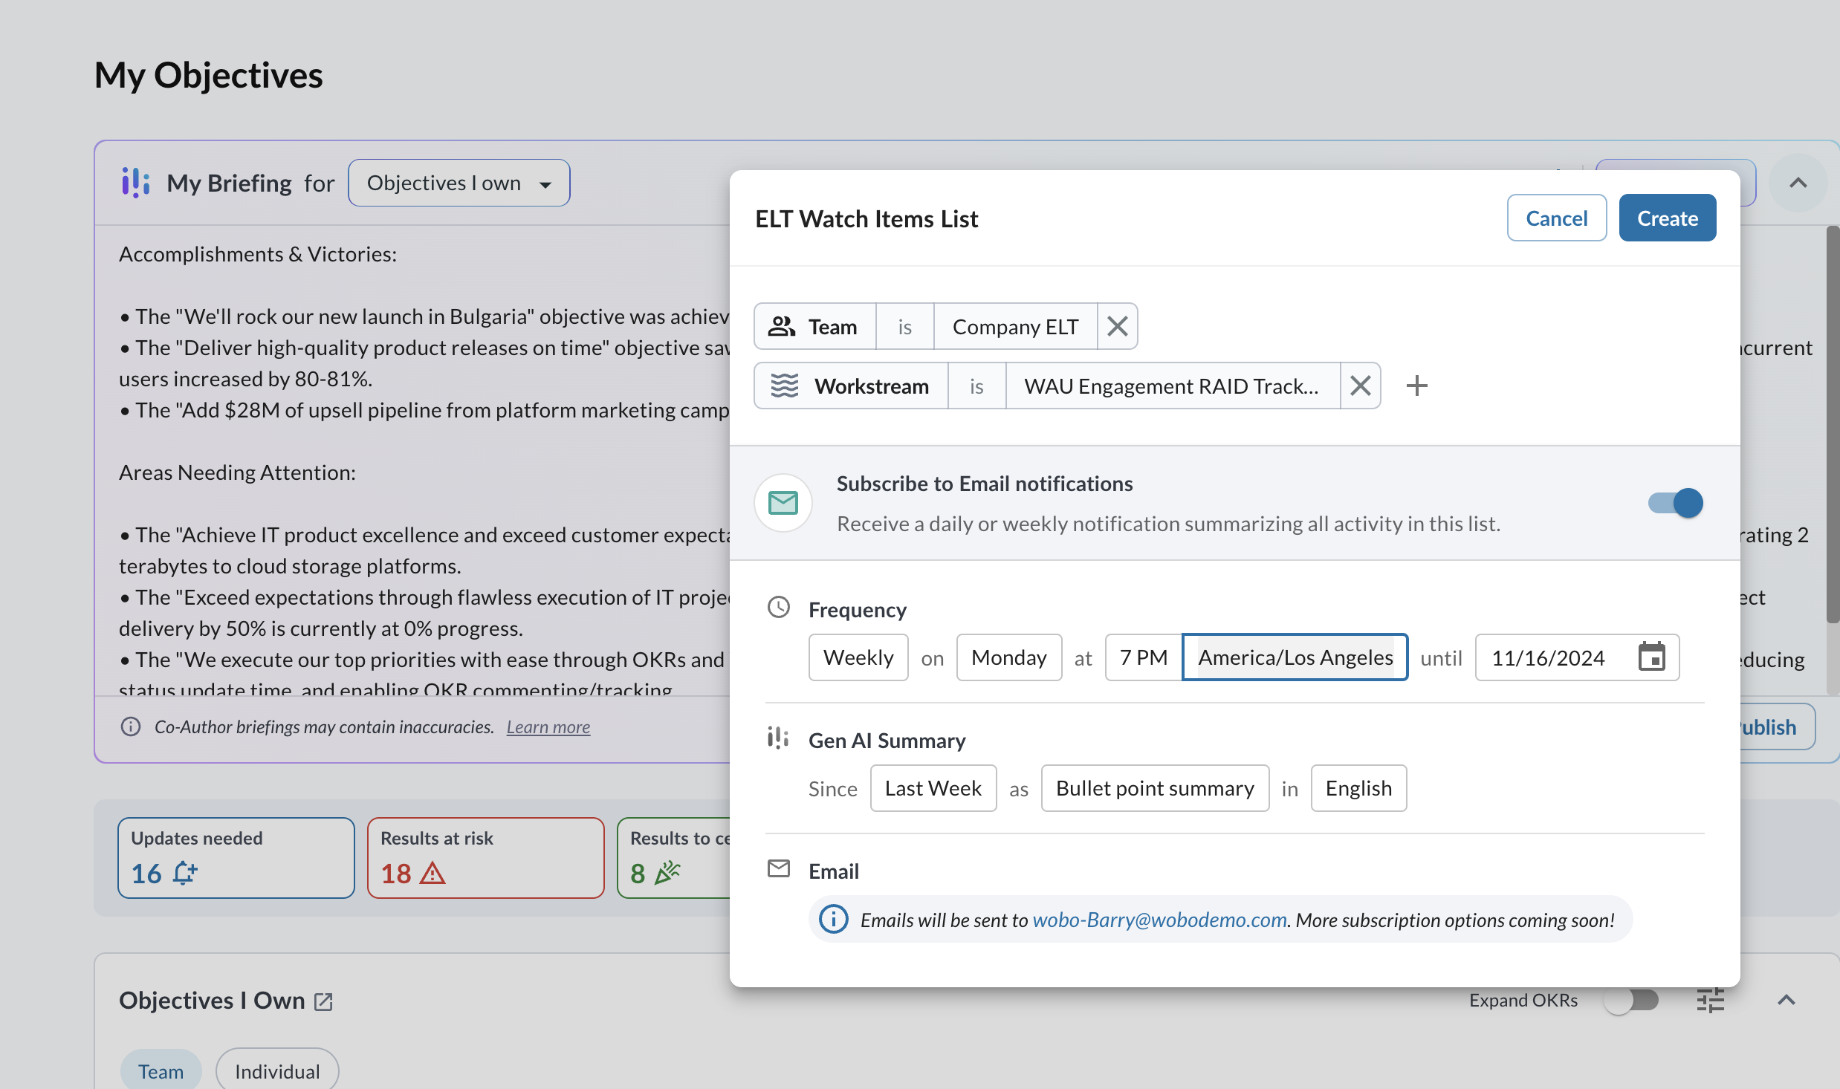The width and height of the screenshot is (1840, 1089).
Task: Click the Email section envelope icon
Action: click(x=778, y=868)
